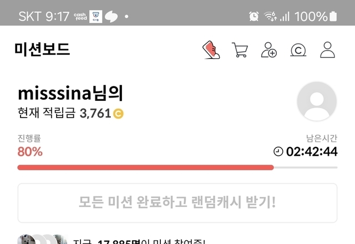
Task: Open the cash coin C icon
Action: coord(298,50)
